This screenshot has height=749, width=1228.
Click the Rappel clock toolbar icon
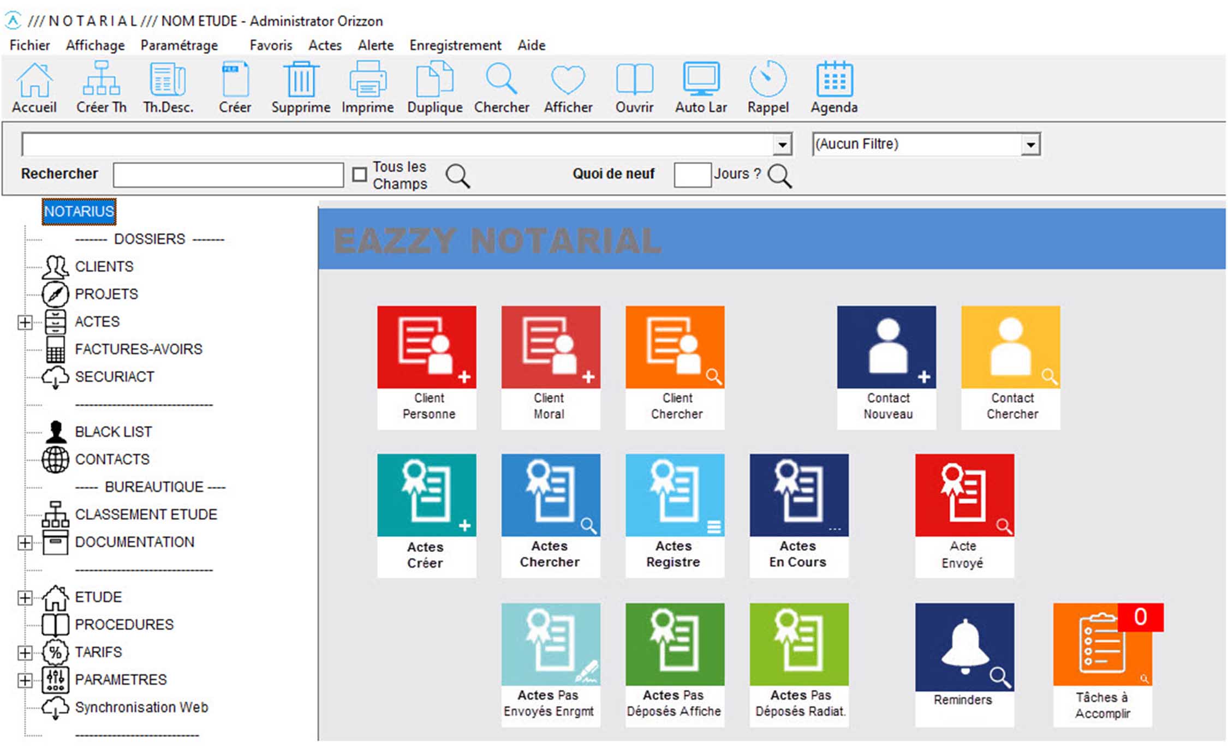[768, 87]
